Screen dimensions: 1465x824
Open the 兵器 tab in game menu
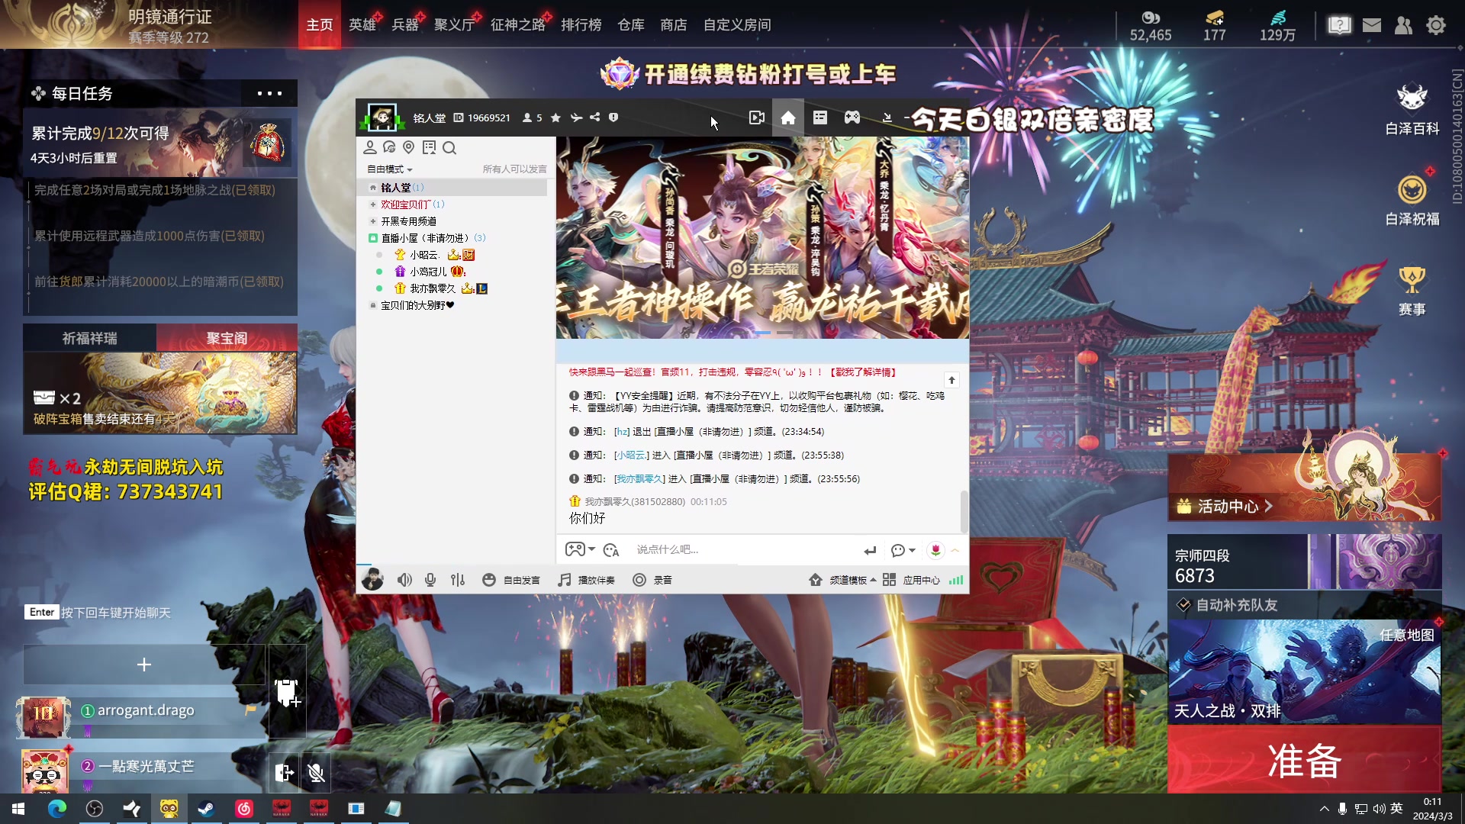[x=405, y=25]
